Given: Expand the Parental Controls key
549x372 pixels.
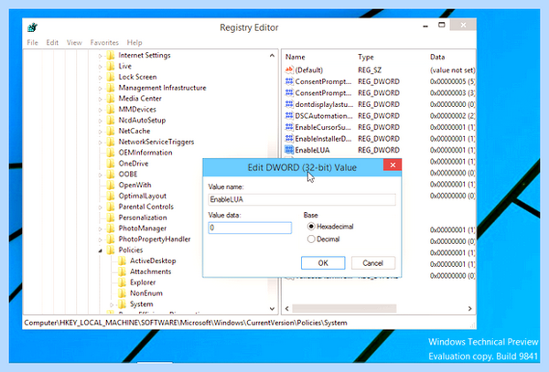Looking at the screenshot, I should coord(100,207).
